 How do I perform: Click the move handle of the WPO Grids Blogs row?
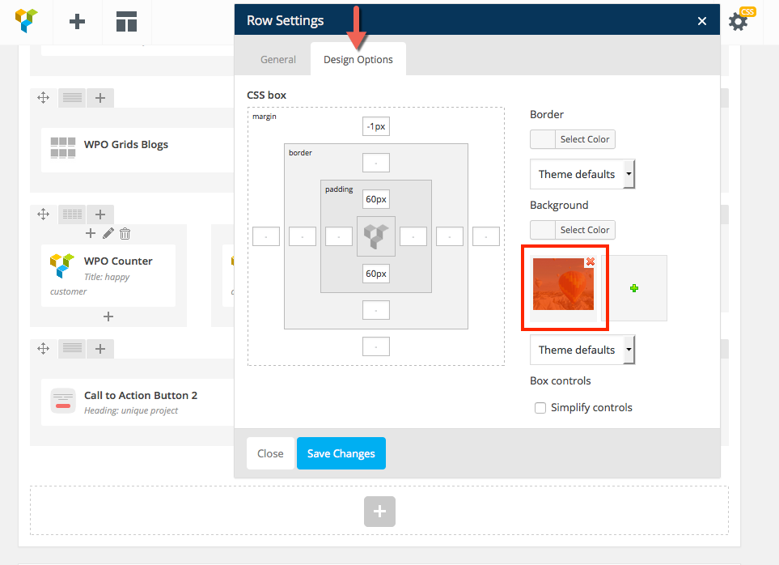point(44,98)
